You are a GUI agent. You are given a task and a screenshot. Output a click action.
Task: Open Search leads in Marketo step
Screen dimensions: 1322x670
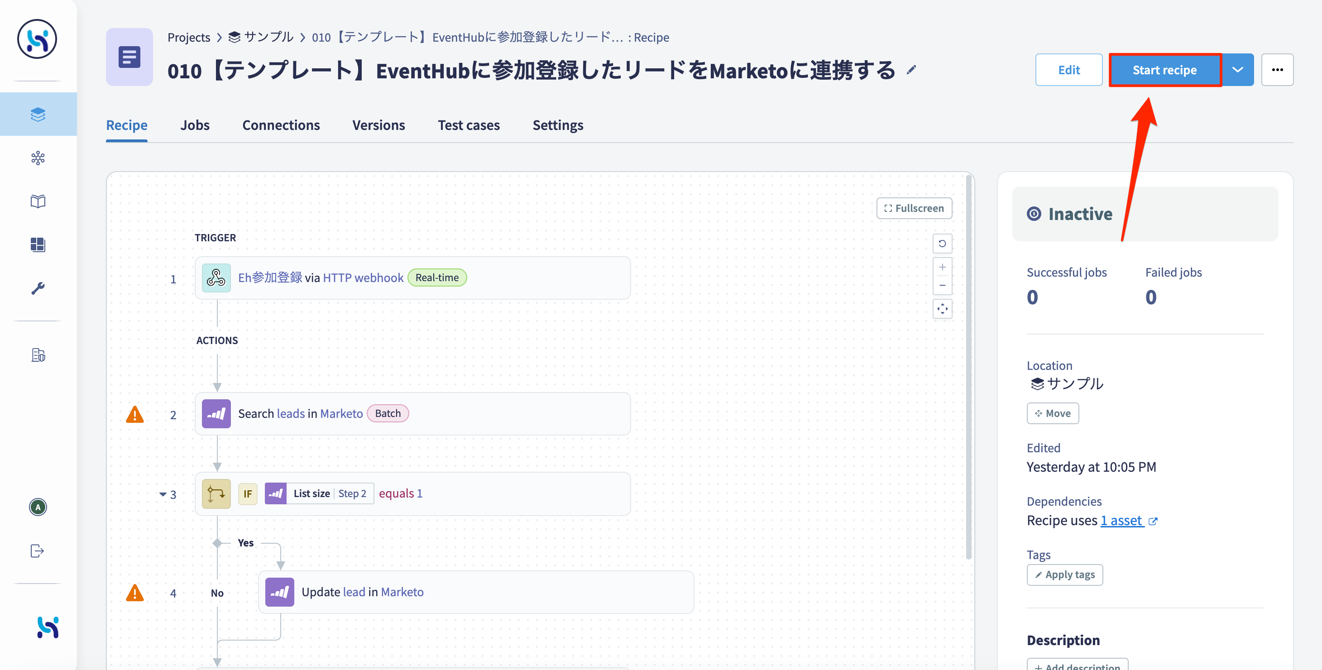pos(412,414)
